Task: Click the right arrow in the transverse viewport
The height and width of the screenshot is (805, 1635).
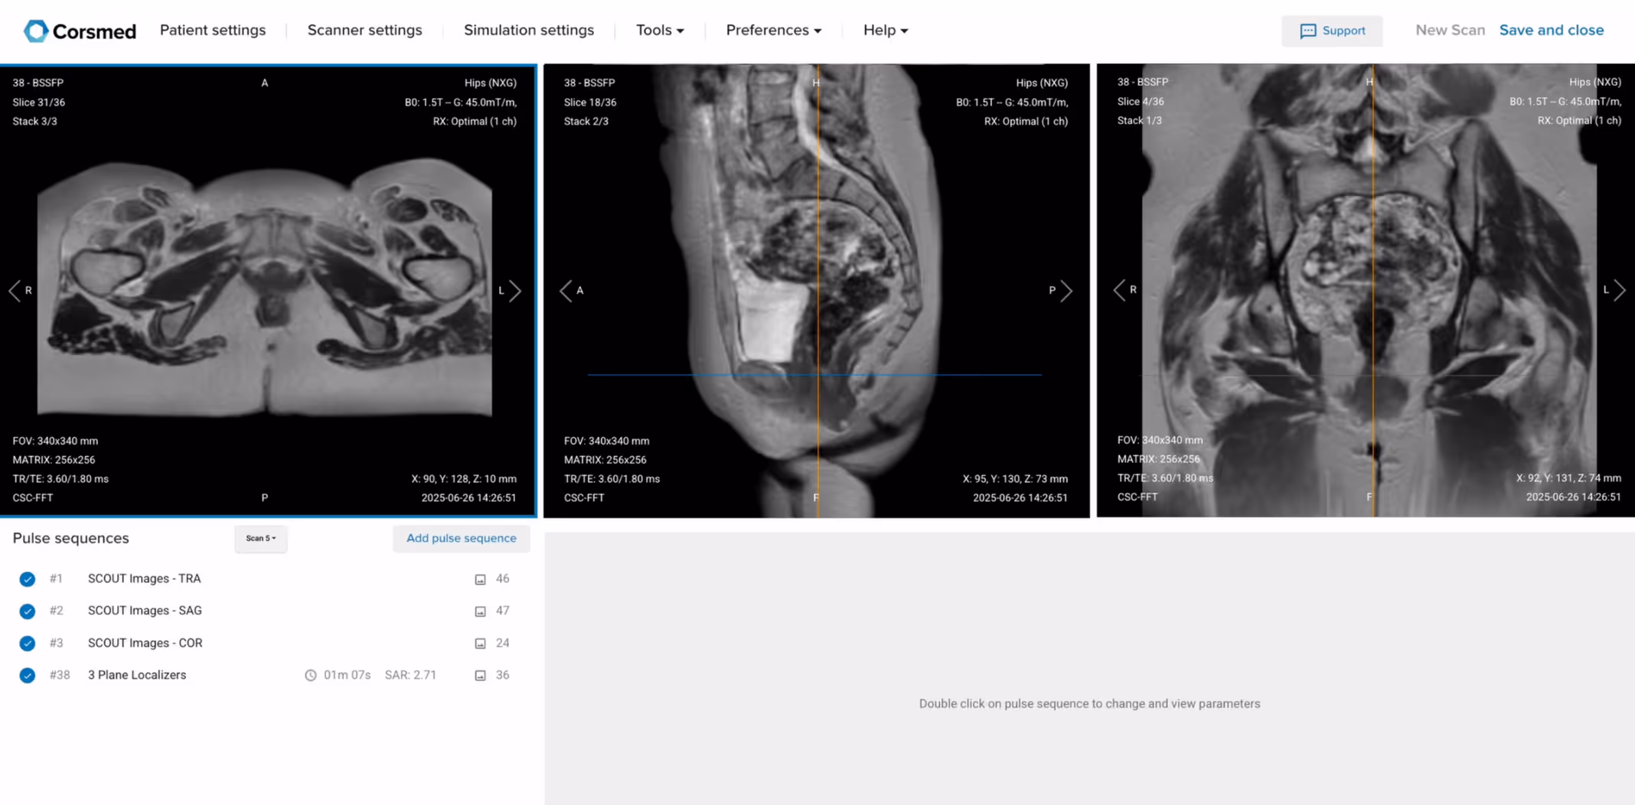Action: click(516, 291)
